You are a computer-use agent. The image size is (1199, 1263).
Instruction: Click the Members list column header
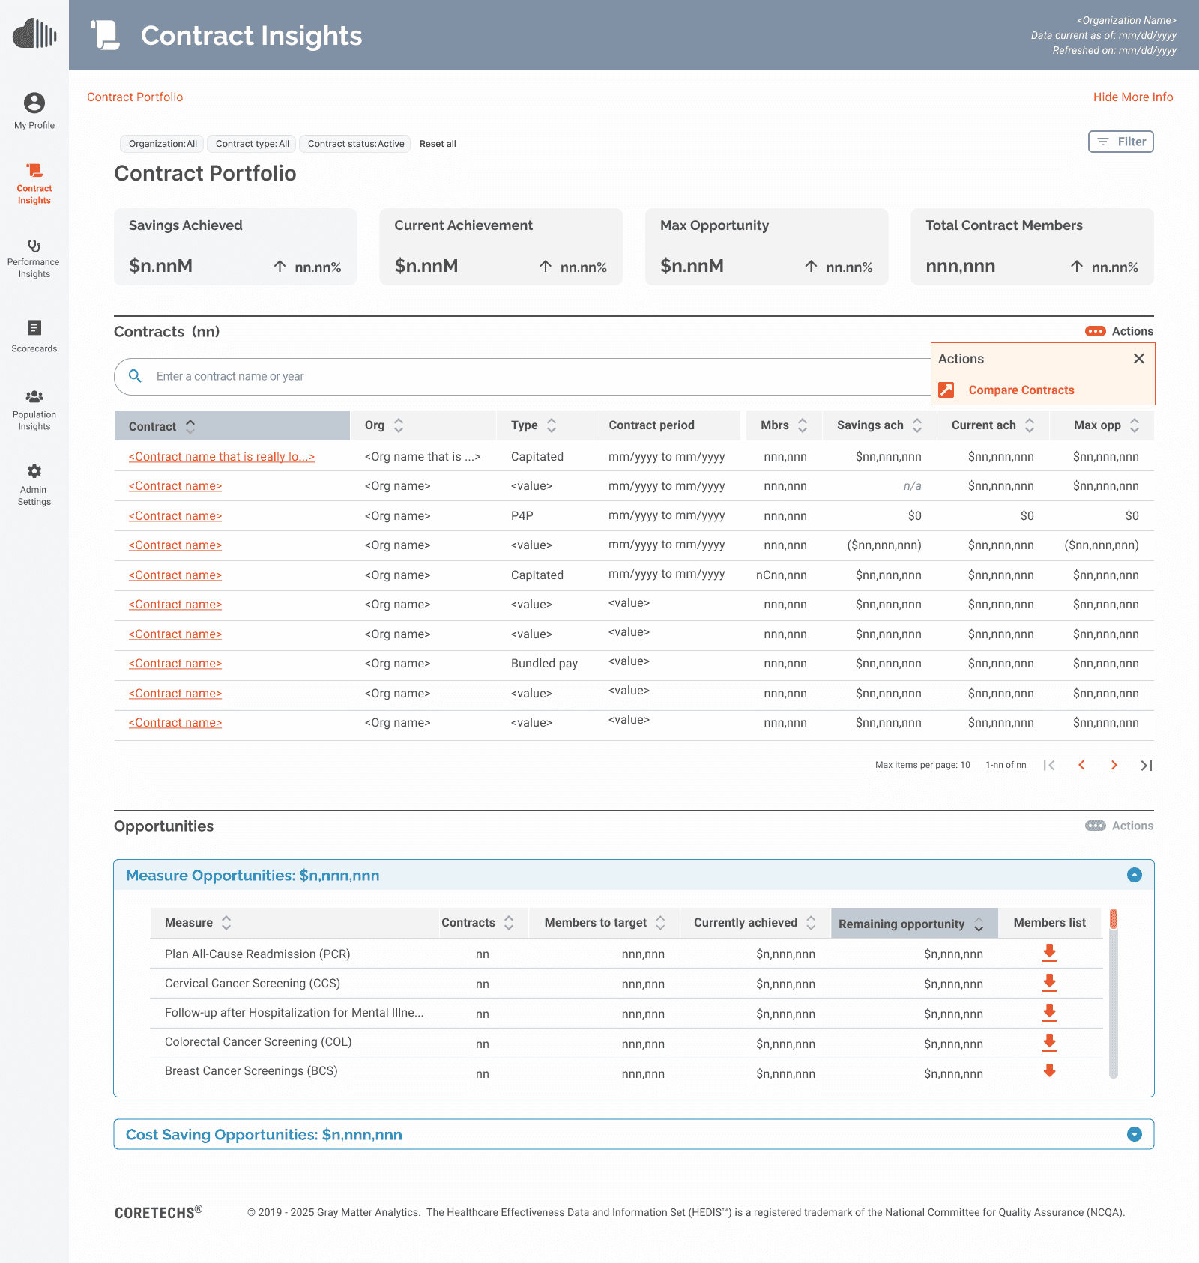tap(1050, 923)
